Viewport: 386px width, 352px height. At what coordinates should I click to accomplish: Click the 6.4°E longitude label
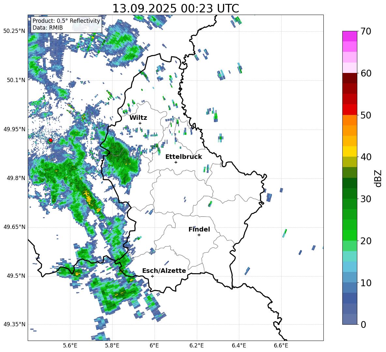[x=239, y=345]
